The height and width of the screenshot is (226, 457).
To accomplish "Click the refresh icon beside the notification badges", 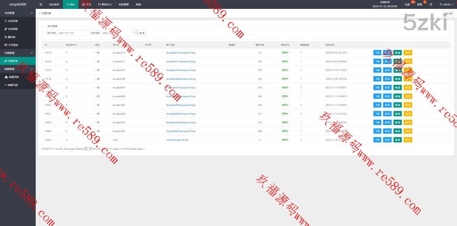I will pyautogui.click(x=431, y=4).
